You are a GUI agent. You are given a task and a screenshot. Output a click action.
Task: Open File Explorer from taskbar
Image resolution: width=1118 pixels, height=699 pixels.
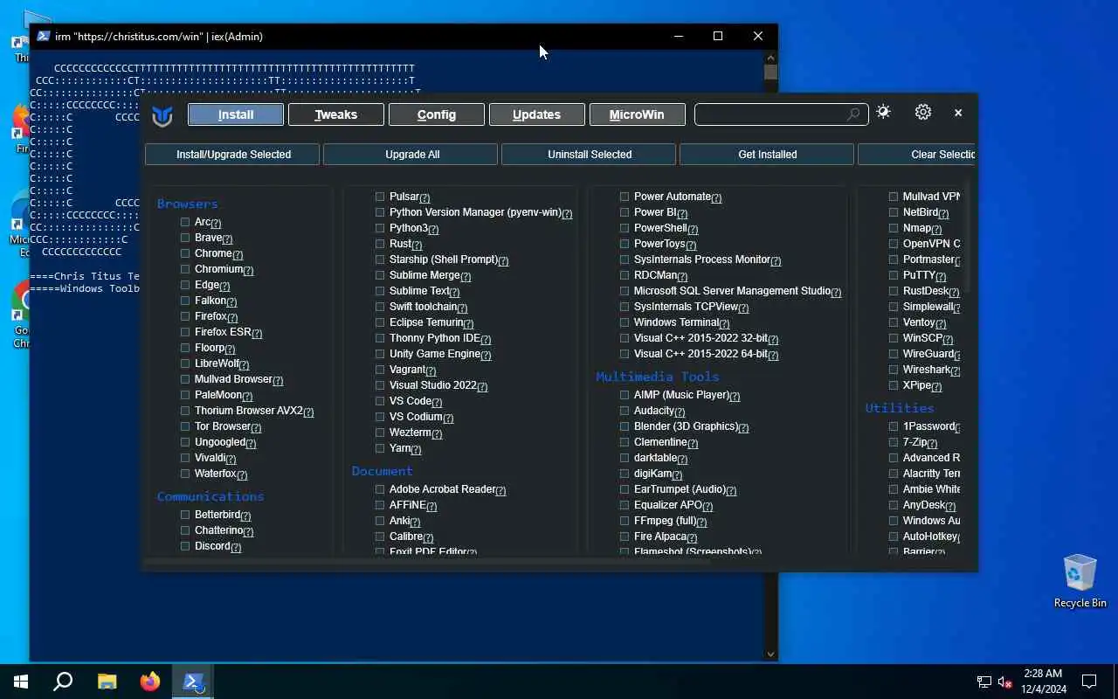[x=107, y=682]
